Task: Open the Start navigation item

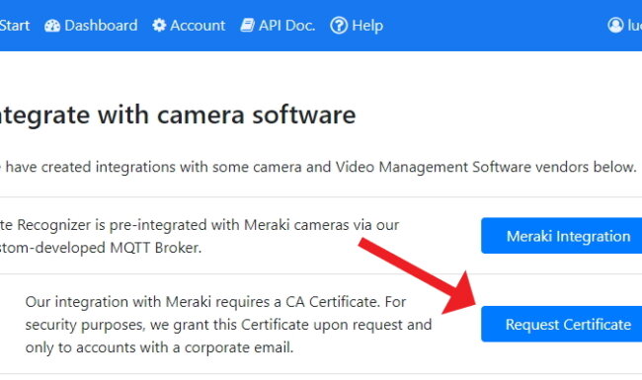Action: (15, 26)
